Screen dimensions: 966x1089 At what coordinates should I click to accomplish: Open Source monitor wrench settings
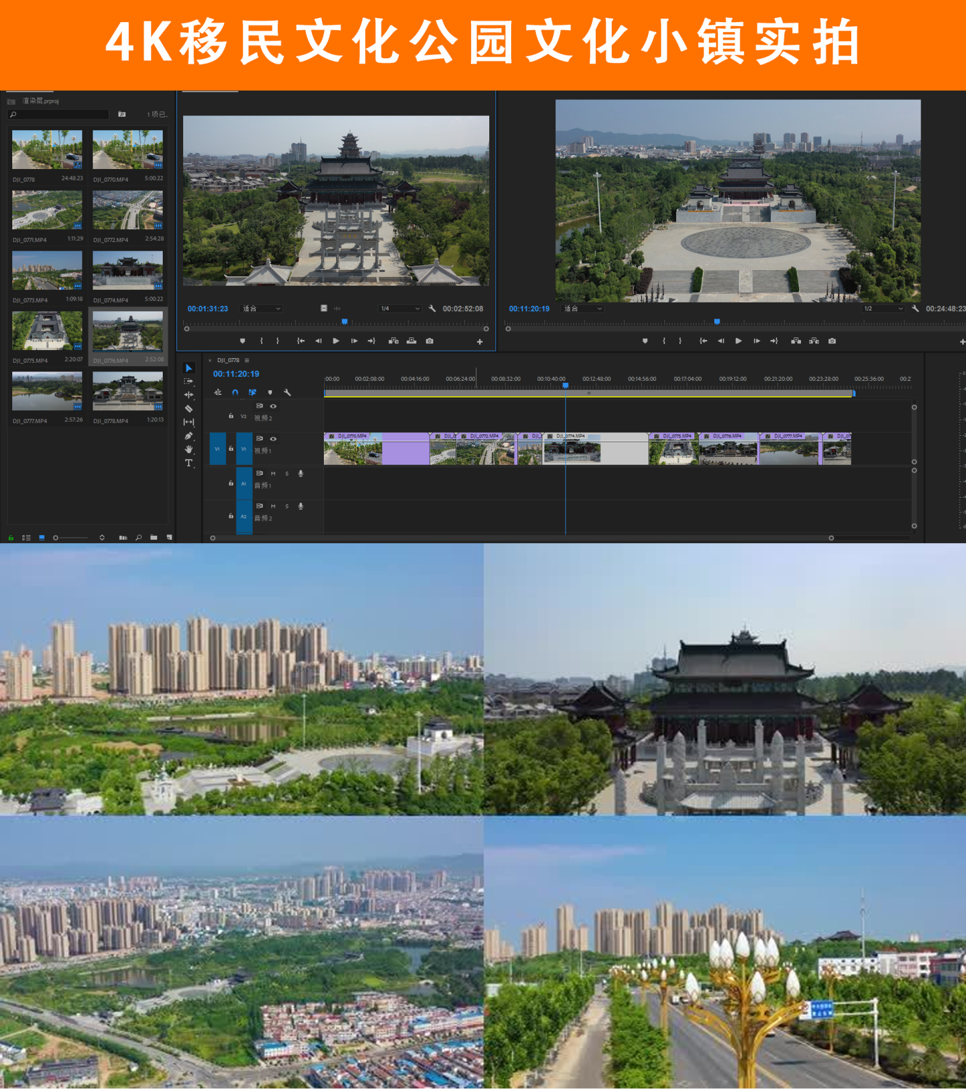coord(432,308)
